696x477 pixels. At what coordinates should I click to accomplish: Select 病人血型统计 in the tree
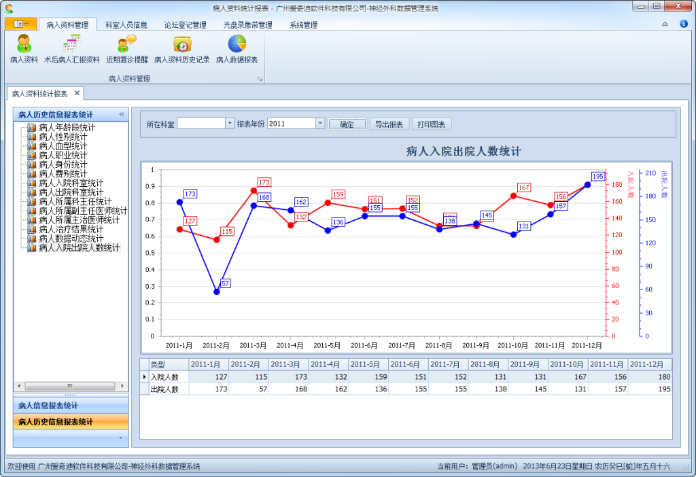pyautogui.click(x=63, y=146)
